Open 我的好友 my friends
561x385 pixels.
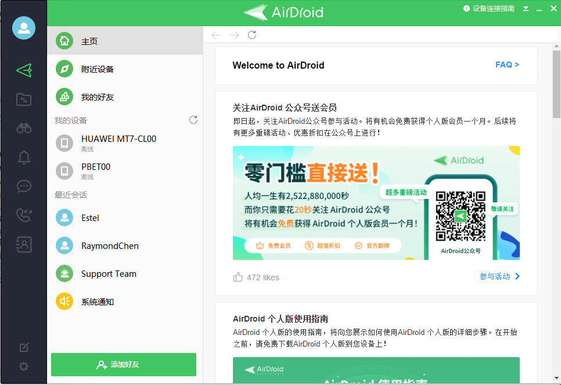pos(125,97)
